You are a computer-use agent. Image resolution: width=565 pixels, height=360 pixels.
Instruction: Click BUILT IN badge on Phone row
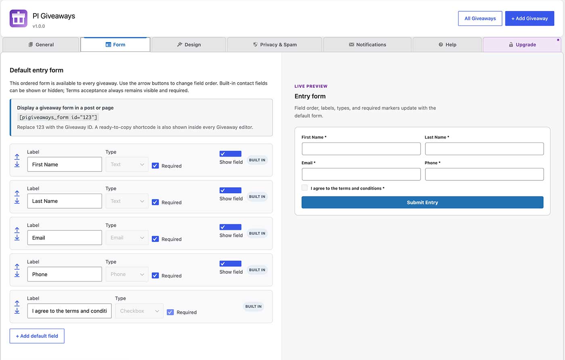coord(257,270)
